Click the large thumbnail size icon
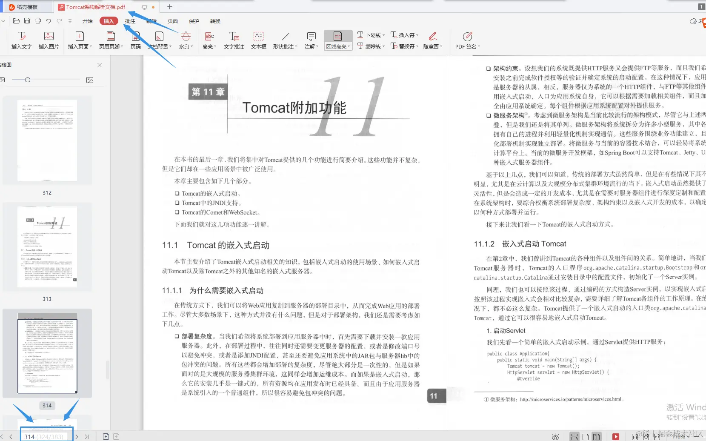The height and width of the screenshot is (441, 706). (x=90, y=80)
